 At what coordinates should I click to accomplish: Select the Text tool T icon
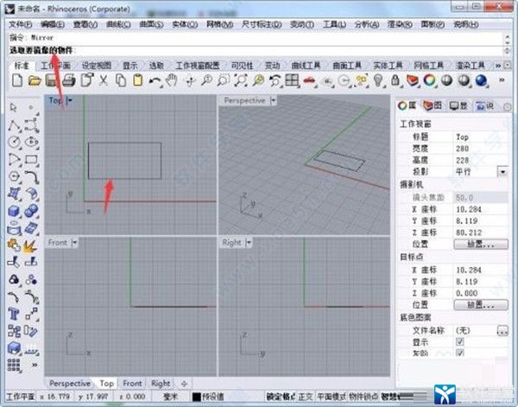click(15, 313)
